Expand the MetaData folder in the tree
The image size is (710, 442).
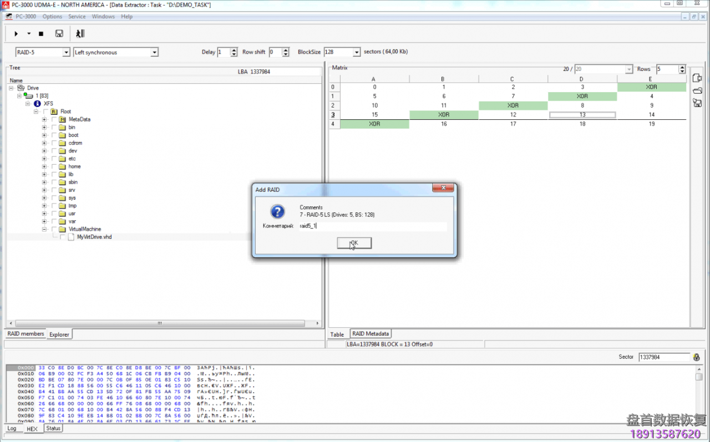[x=44, y=119]
